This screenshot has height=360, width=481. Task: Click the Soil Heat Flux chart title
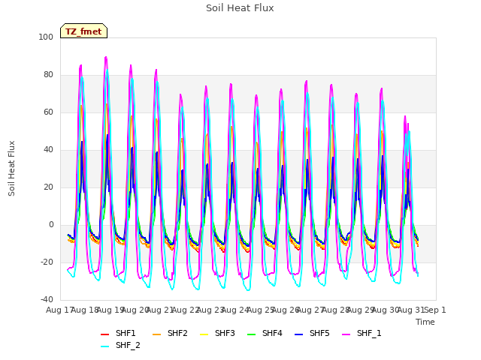(x=240, y=8)
